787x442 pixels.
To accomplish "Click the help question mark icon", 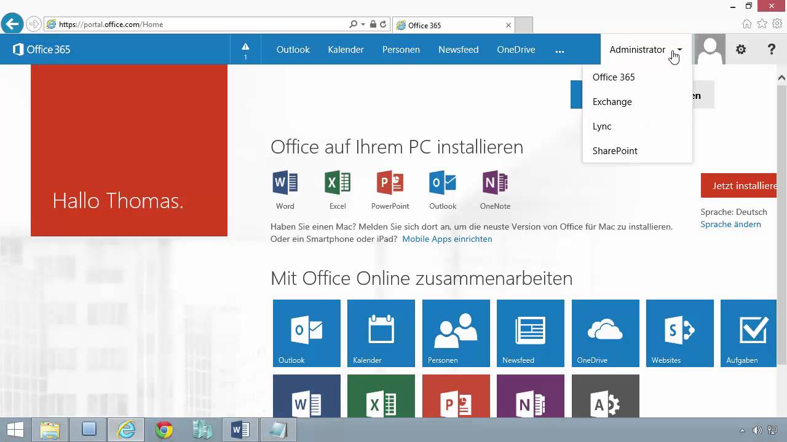I will 772,50.
